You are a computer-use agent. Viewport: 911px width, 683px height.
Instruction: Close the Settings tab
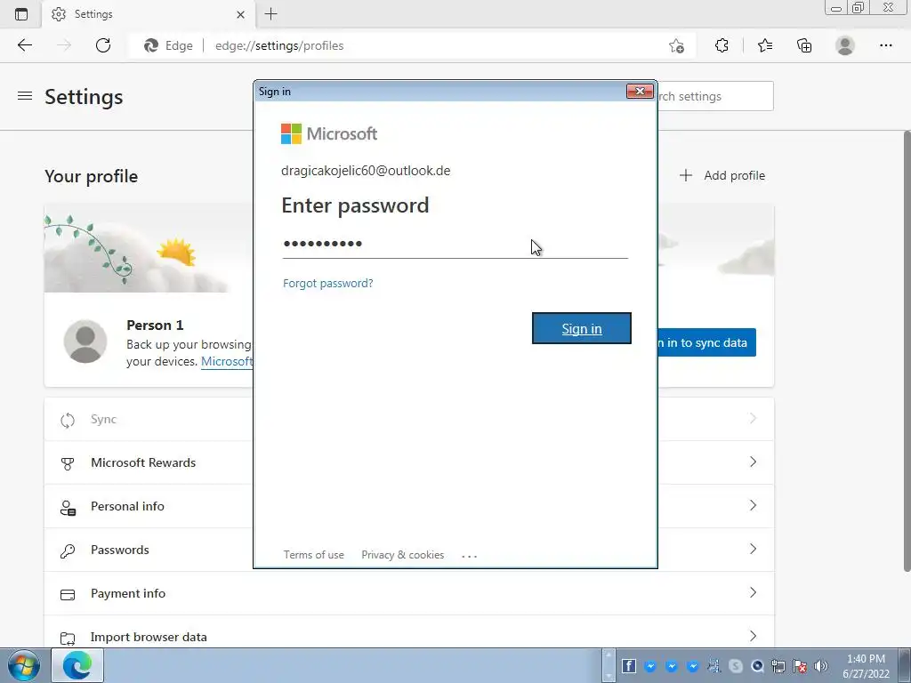(x=240, y=14)
